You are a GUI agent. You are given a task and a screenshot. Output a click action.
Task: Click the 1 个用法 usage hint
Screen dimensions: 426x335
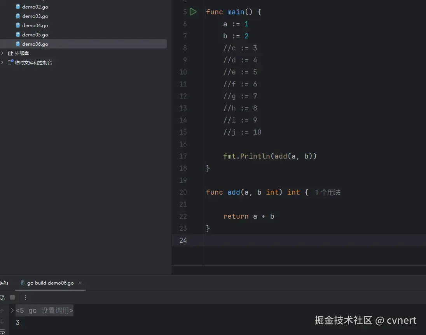coord(328,192)
